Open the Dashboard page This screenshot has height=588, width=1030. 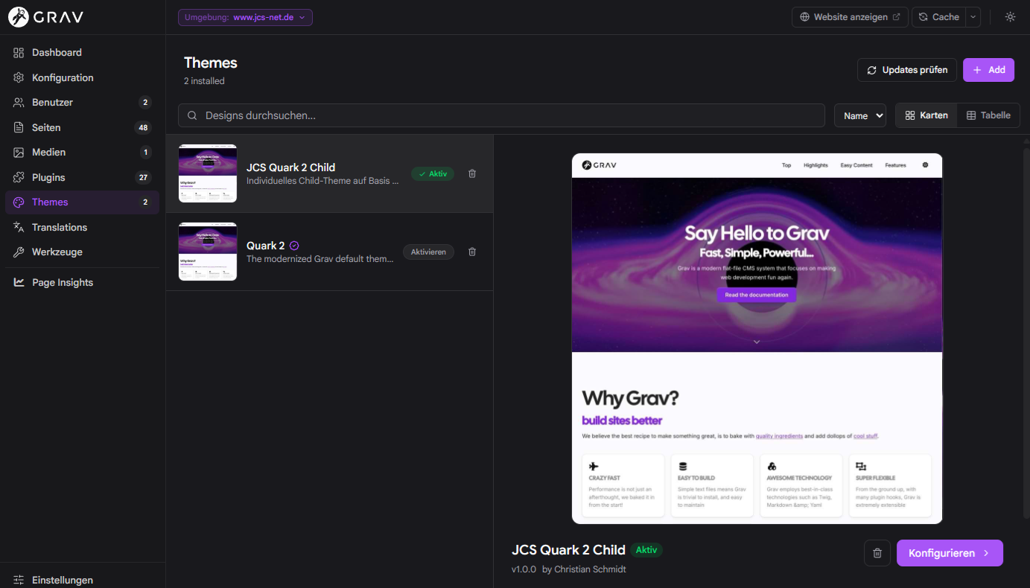click(82, 53)
